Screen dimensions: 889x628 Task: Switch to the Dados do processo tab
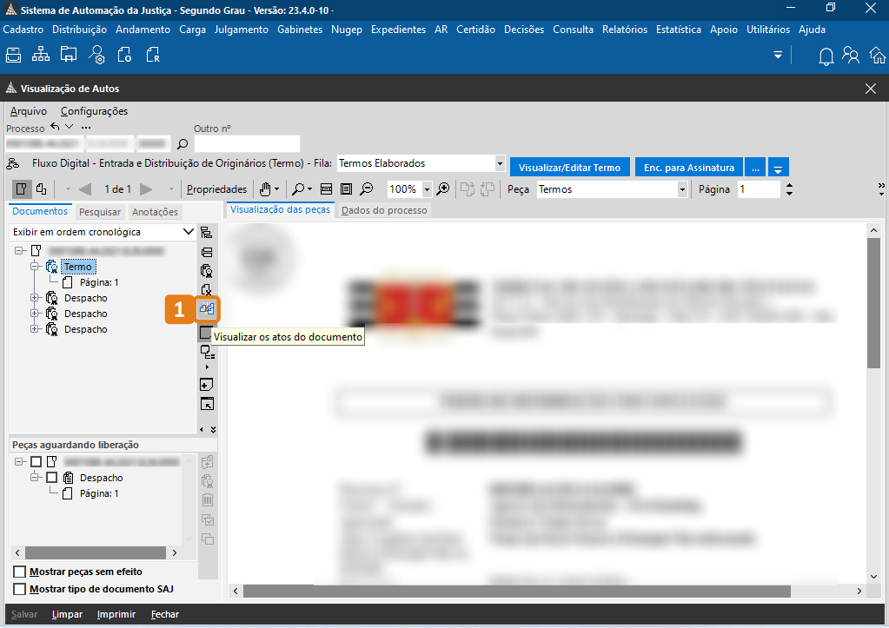click(x=384, y=210)
